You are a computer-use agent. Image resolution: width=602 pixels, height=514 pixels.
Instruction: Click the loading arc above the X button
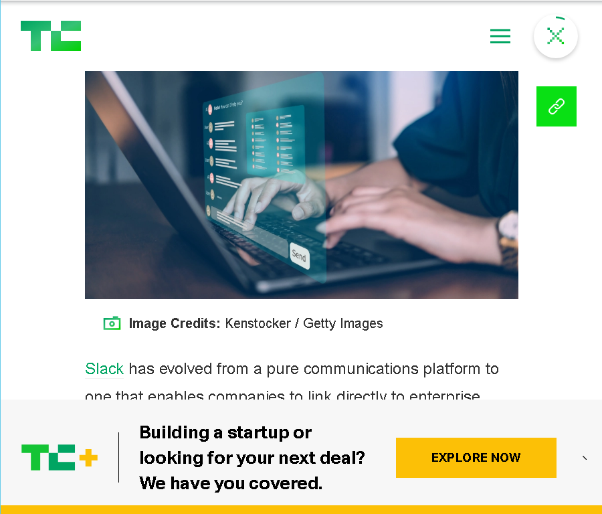pyautogui.click(x=561, y=17)
